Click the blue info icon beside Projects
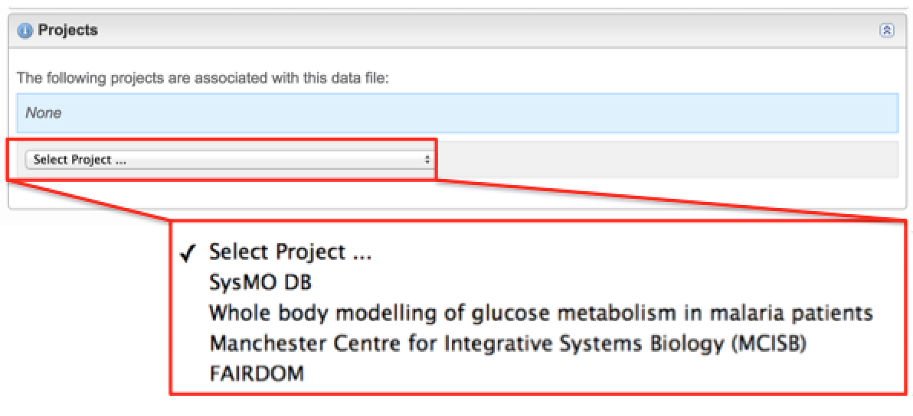The image size is (913, 416). (x=25, y=31)
